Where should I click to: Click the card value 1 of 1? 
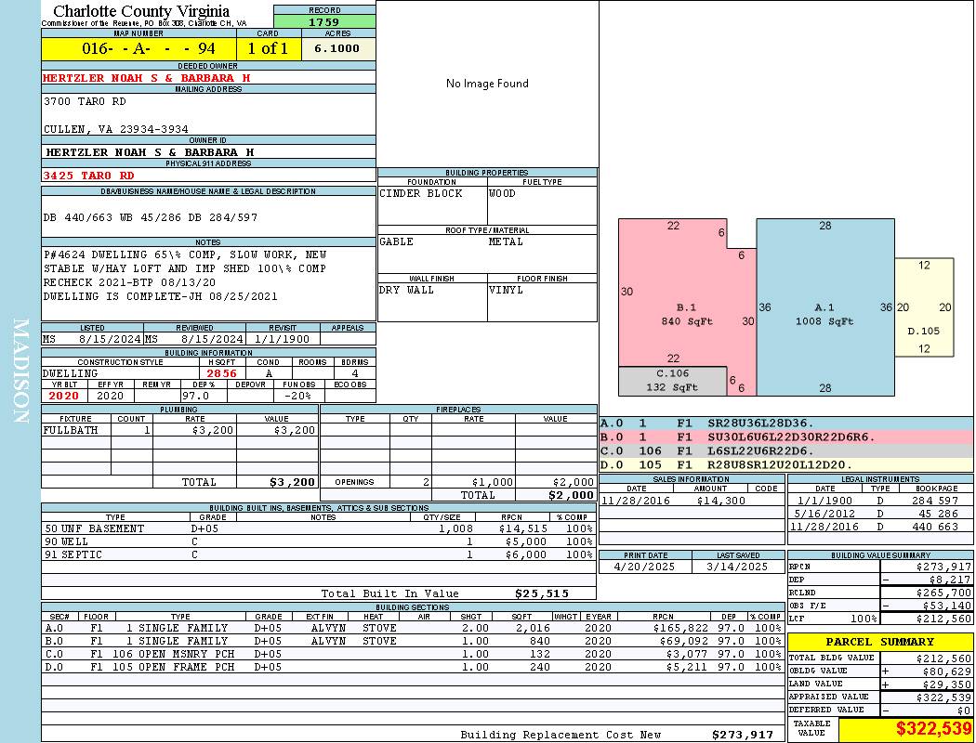(268, 48)
